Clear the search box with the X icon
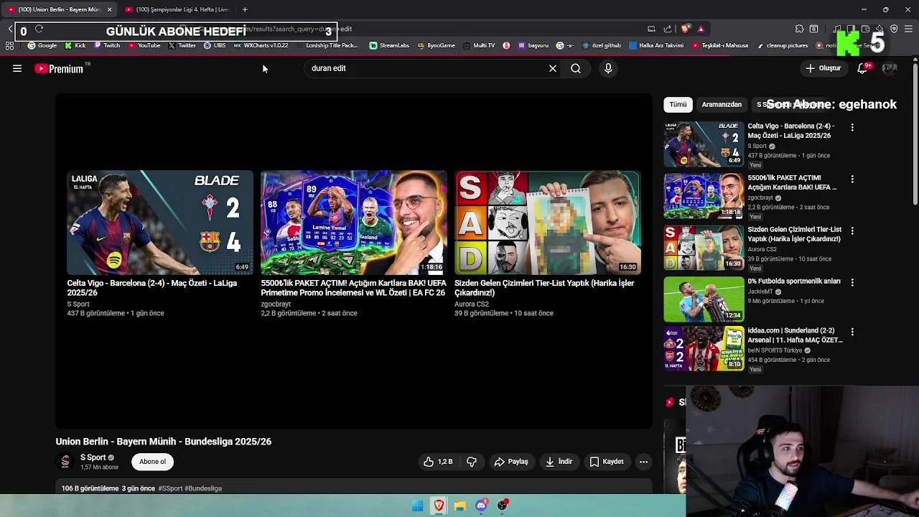Image resolution: width=919 pixels, height=517 pixels. 553,68
